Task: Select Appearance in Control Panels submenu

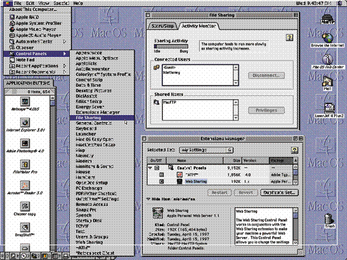Action: click(102, 53)
